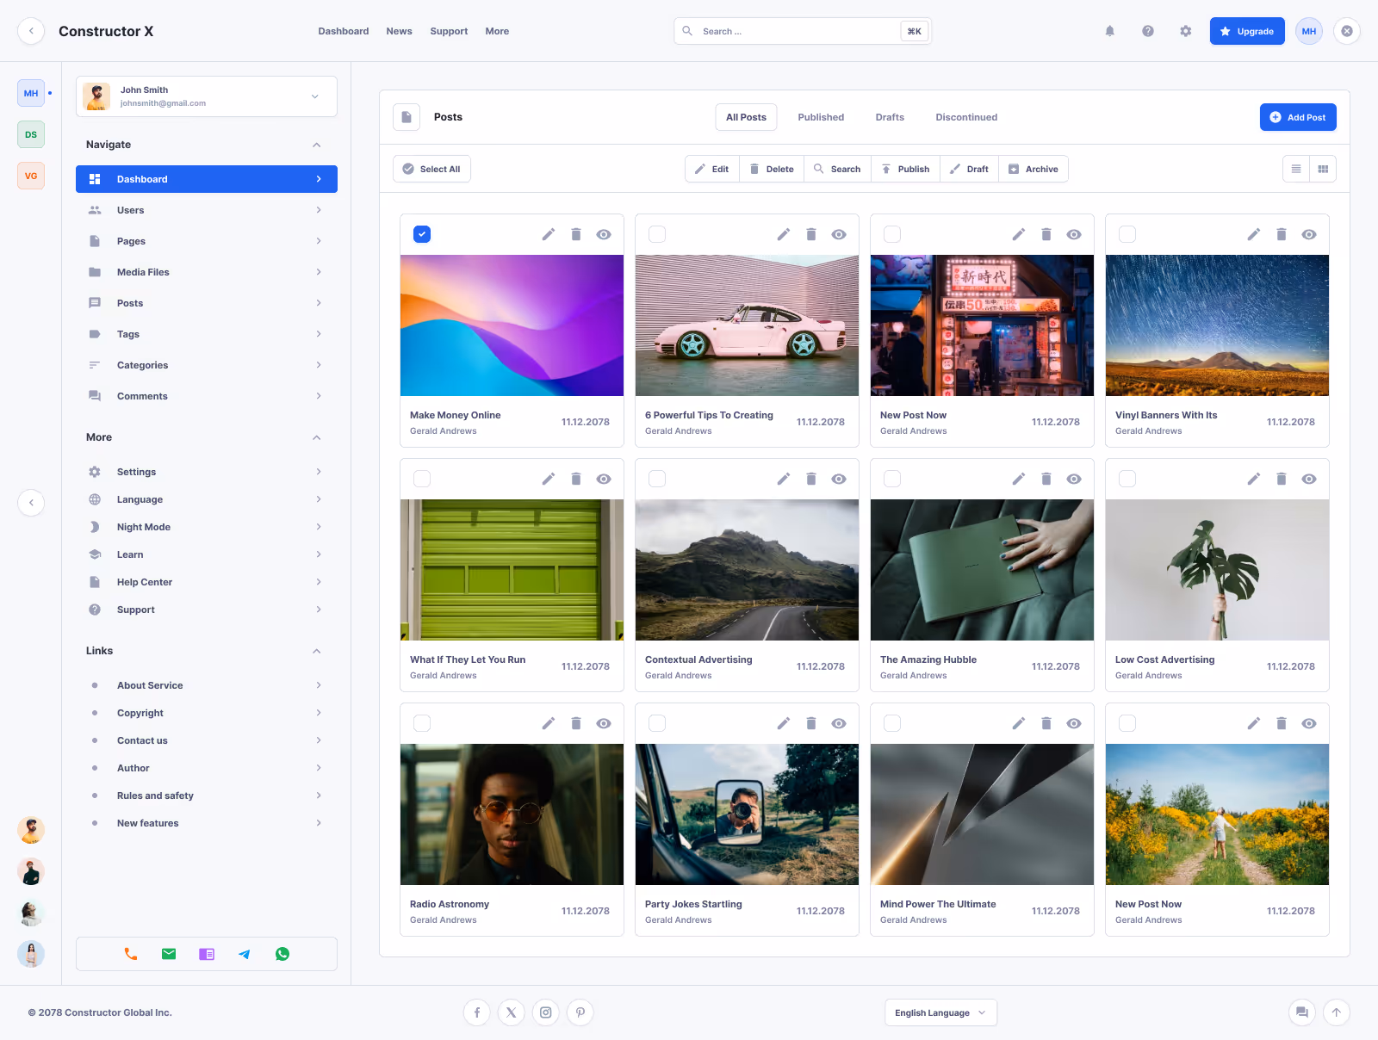The height and width of the screenshot is (1040, 1378).
Task: Open the chat bubble icon in footer
Action: click(1302, 1012)
